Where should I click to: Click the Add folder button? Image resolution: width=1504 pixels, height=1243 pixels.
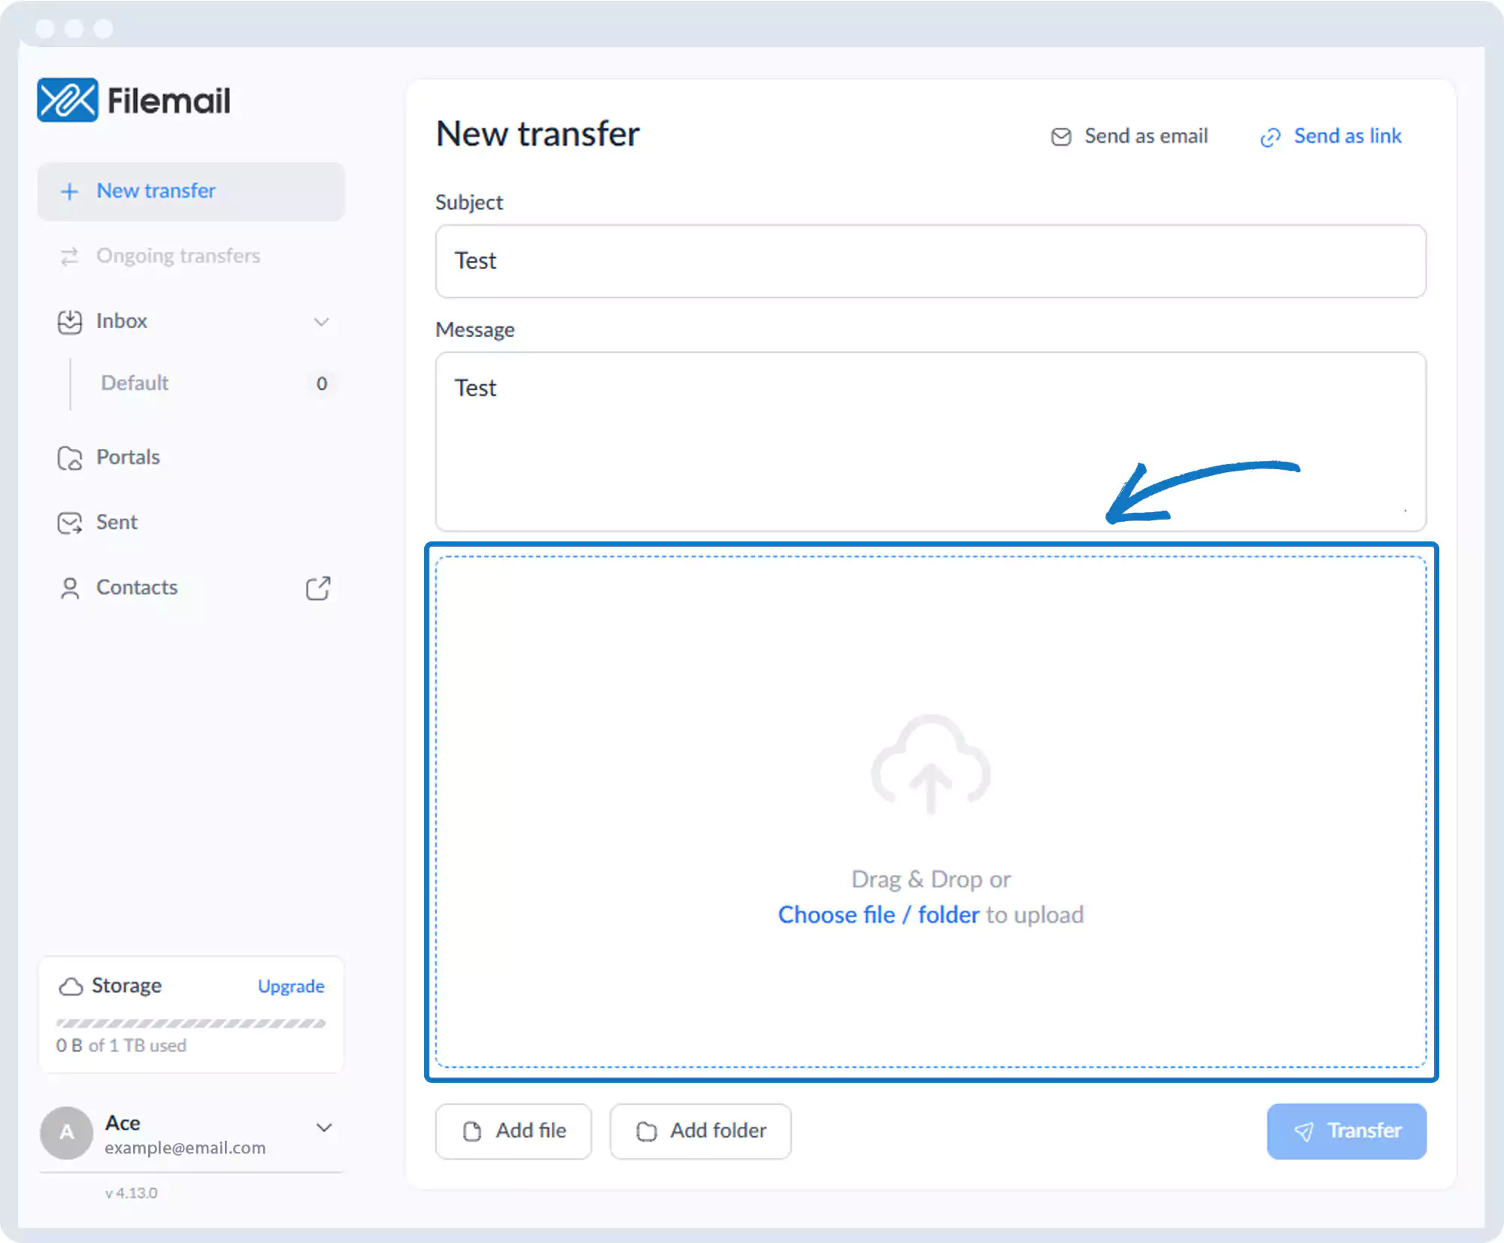[x=700, y=1131]
